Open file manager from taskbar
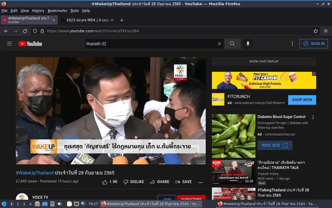Screen dimensions: 332x208 [37, 204]
